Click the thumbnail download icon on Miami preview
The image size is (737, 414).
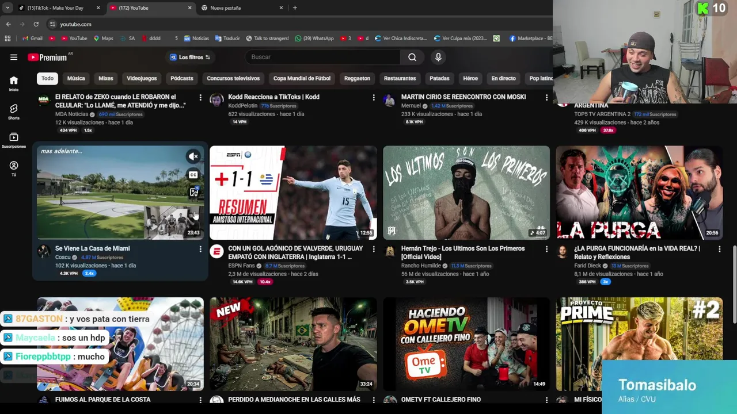[x=193, y=192]
